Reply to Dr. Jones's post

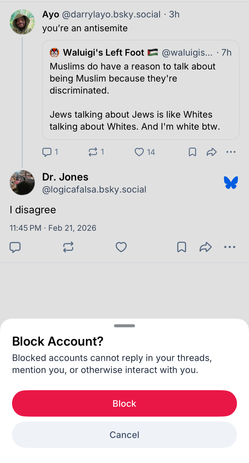[x=15, y=247]
